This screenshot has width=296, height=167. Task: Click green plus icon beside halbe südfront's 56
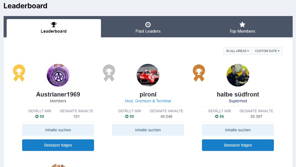pyautogui.click(x=217, y=116)
